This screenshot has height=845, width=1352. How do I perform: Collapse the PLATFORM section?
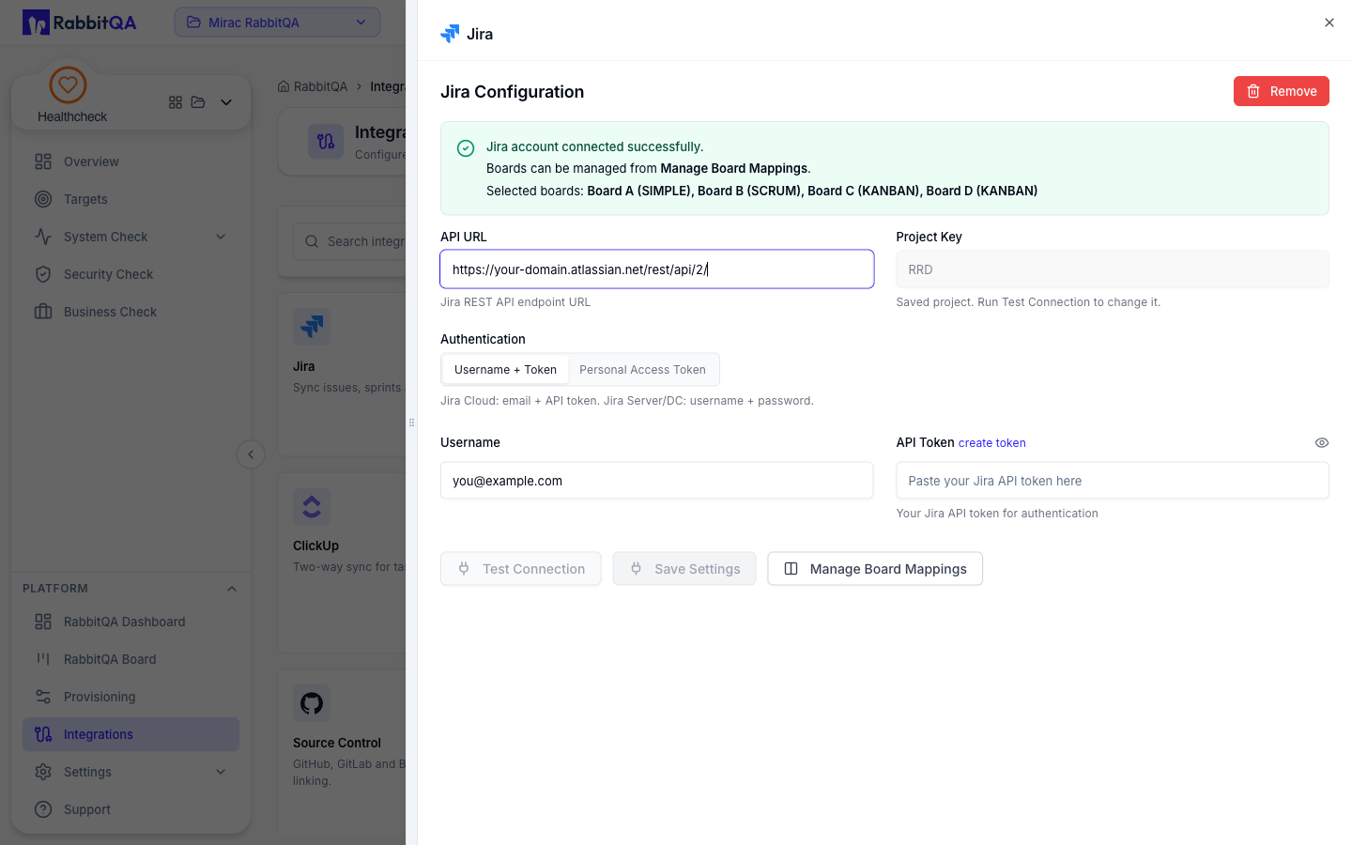(232, 589)
